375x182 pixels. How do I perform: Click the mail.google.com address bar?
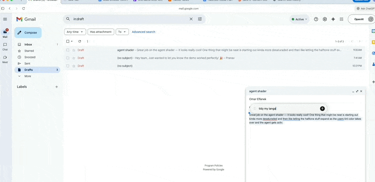[x=188, y=9]
